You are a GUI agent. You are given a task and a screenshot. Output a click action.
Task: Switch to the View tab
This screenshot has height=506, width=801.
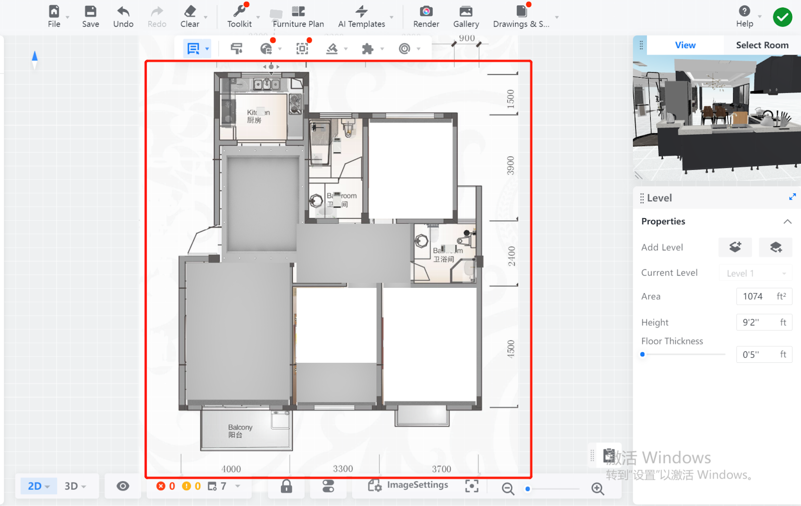(684, 45)
